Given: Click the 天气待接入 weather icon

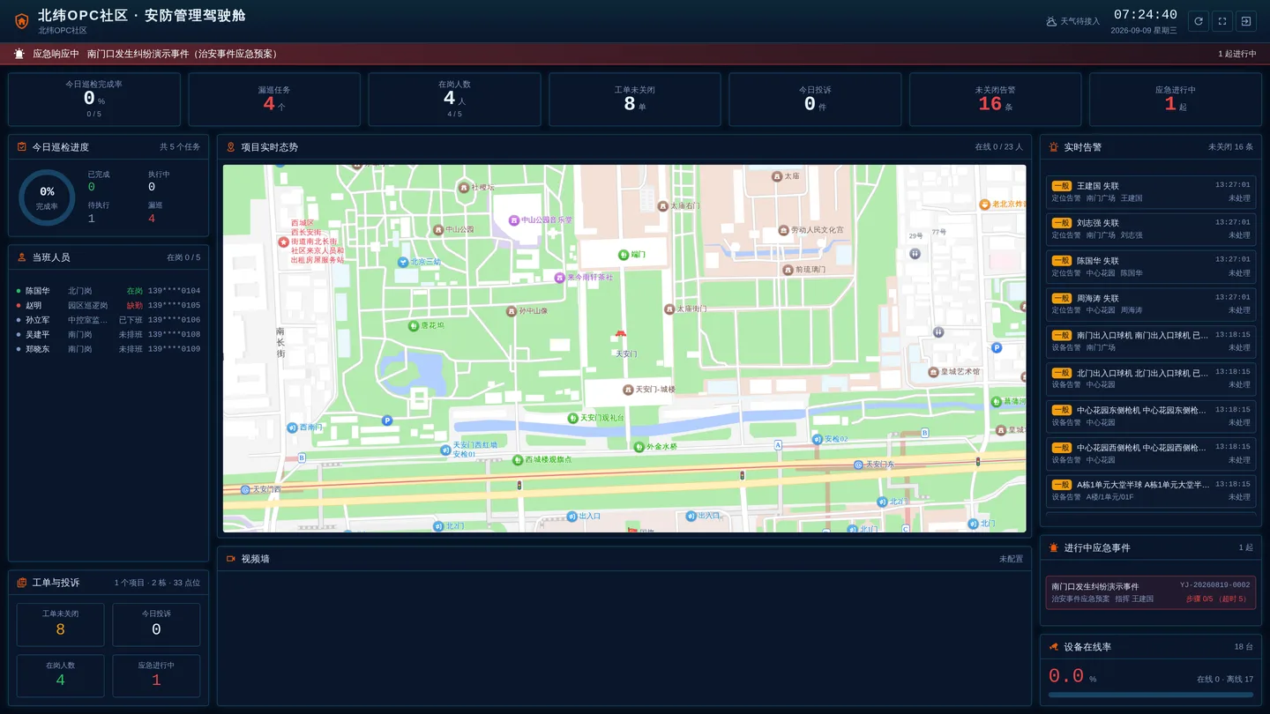Looking at the screenshot, I should pos(1051,21).
